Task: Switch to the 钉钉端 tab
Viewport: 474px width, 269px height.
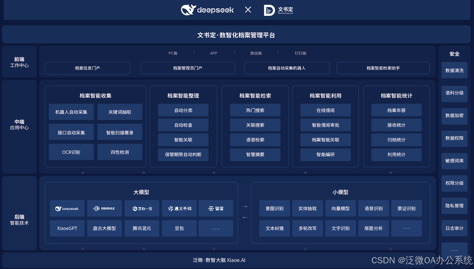Action: [300, 53]
